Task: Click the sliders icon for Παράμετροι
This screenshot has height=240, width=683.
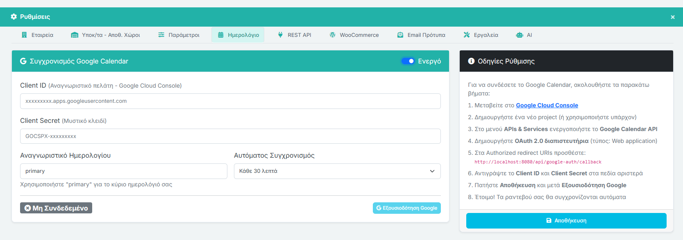Action: click(x=161, y=35)
